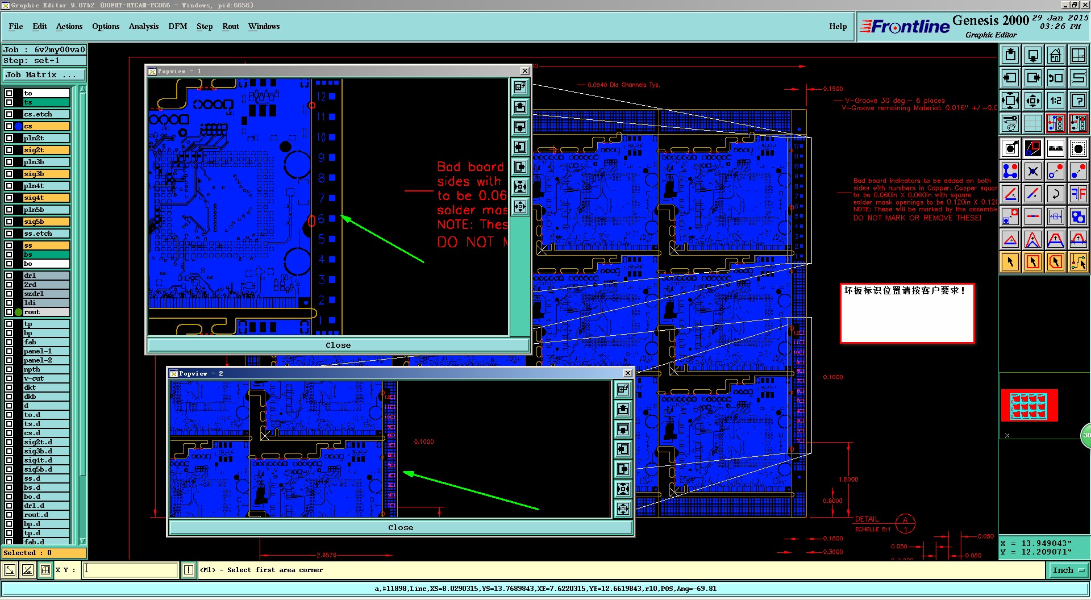
Task: Toggle the 'fab' layer checkbox
Action: (9, 342)
